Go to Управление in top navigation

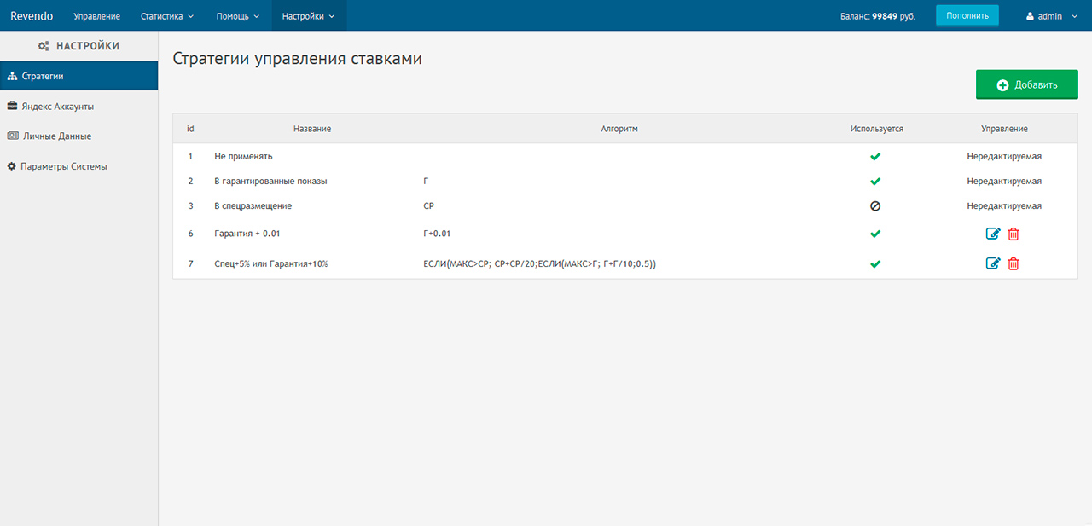(x=97, y=16)
